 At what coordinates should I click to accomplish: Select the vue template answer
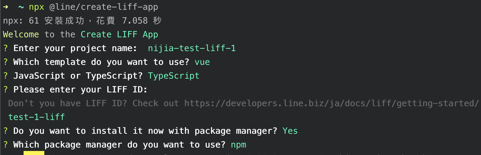tap(202, 62)
